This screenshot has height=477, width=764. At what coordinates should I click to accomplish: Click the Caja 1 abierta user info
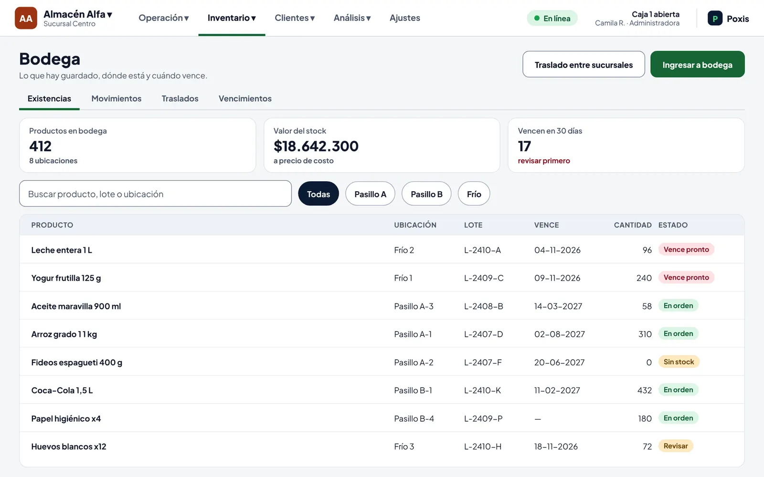pyautogui.click(x=637, y=19)
